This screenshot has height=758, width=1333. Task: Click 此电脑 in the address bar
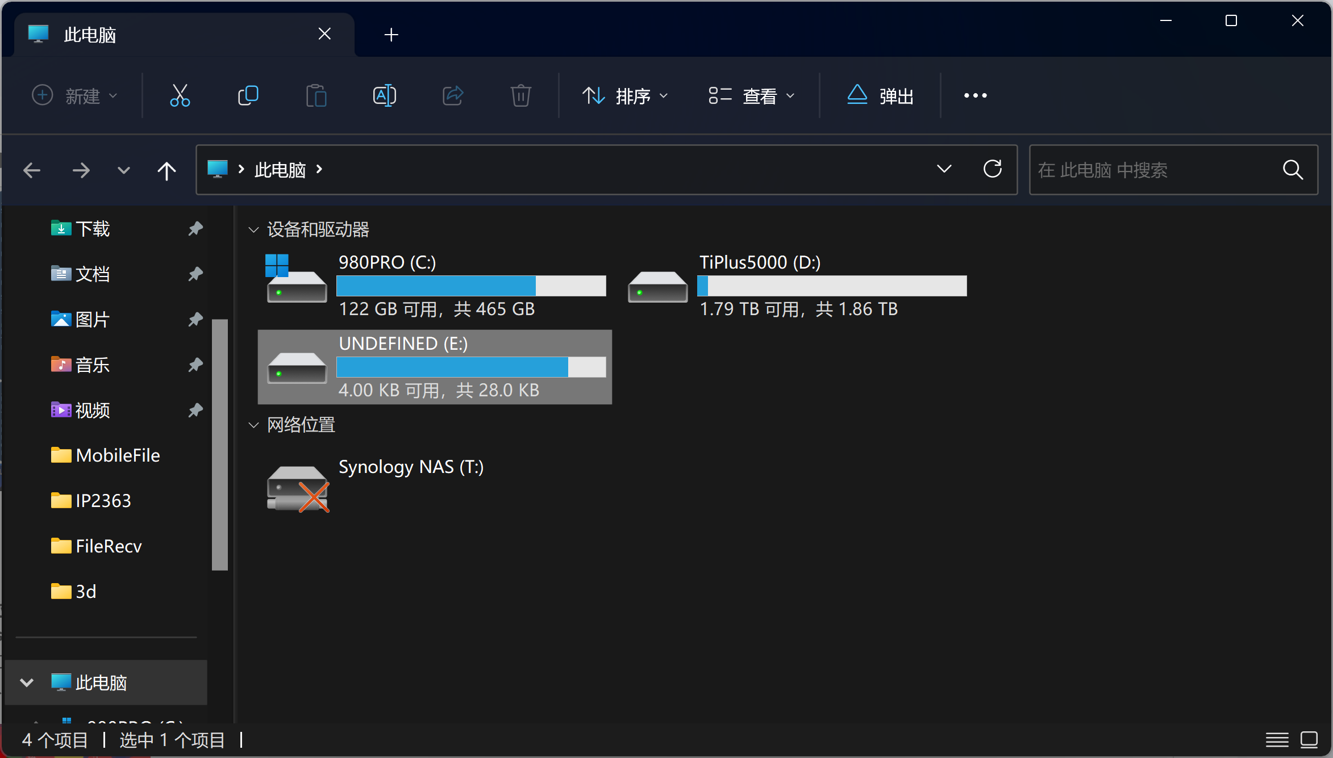coord(280,170)
